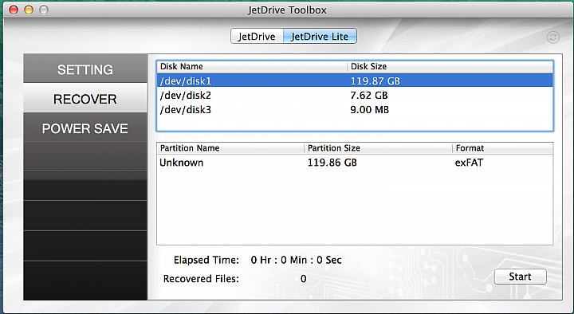Click the Partition Size column header
This screenshot has width=574, height=314.
(x=378, y=148)
